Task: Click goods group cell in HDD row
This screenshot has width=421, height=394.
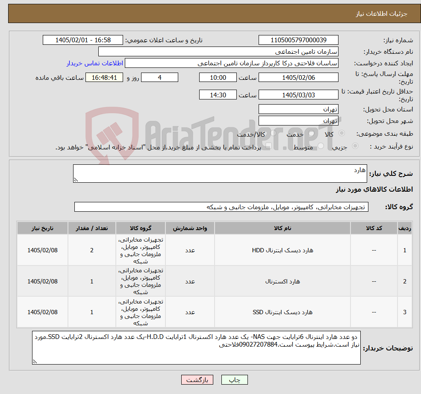Action: point(141,250)
